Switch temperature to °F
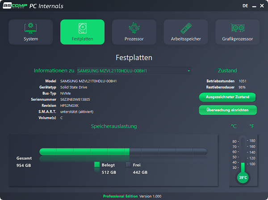 tap(251, 126)
